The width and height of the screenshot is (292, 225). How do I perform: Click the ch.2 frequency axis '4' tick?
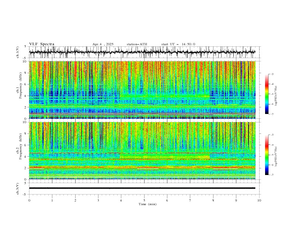[26, 157]
